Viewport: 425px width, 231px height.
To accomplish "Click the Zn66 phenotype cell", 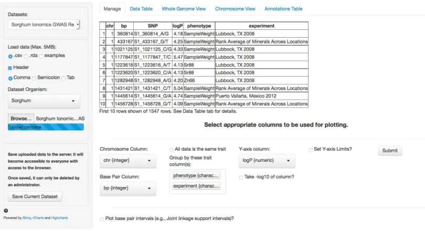I will pyautogui.click(x=199, y=81).
